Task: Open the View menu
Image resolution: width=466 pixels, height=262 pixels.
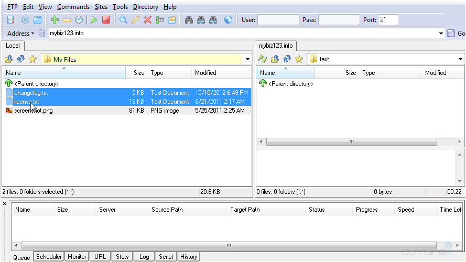Action: 45,7
